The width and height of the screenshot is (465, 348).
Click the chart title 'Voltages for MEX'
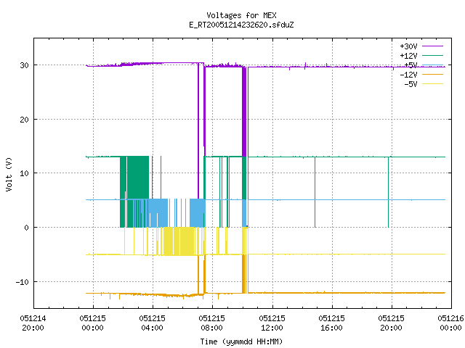(241, 15)
